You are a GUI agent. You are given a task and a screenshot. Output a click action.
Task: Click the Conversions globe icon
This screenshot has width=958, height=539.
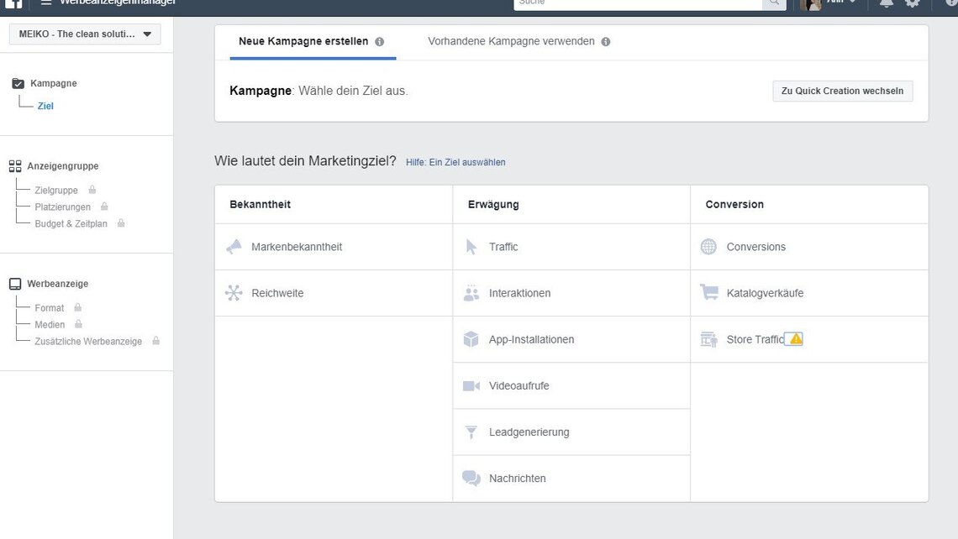click(x=708, y=246)
